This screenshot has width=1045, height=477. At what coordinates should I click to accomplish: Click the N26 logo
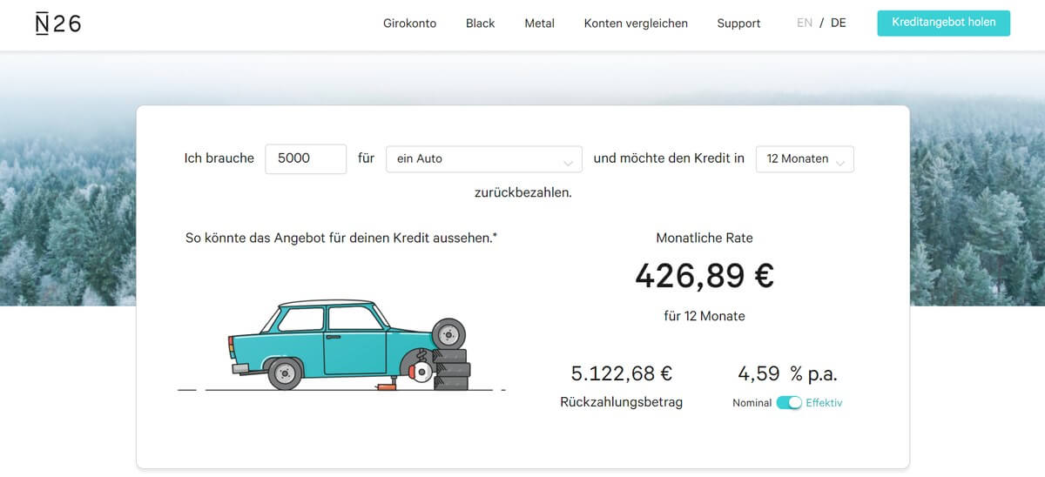57,24
